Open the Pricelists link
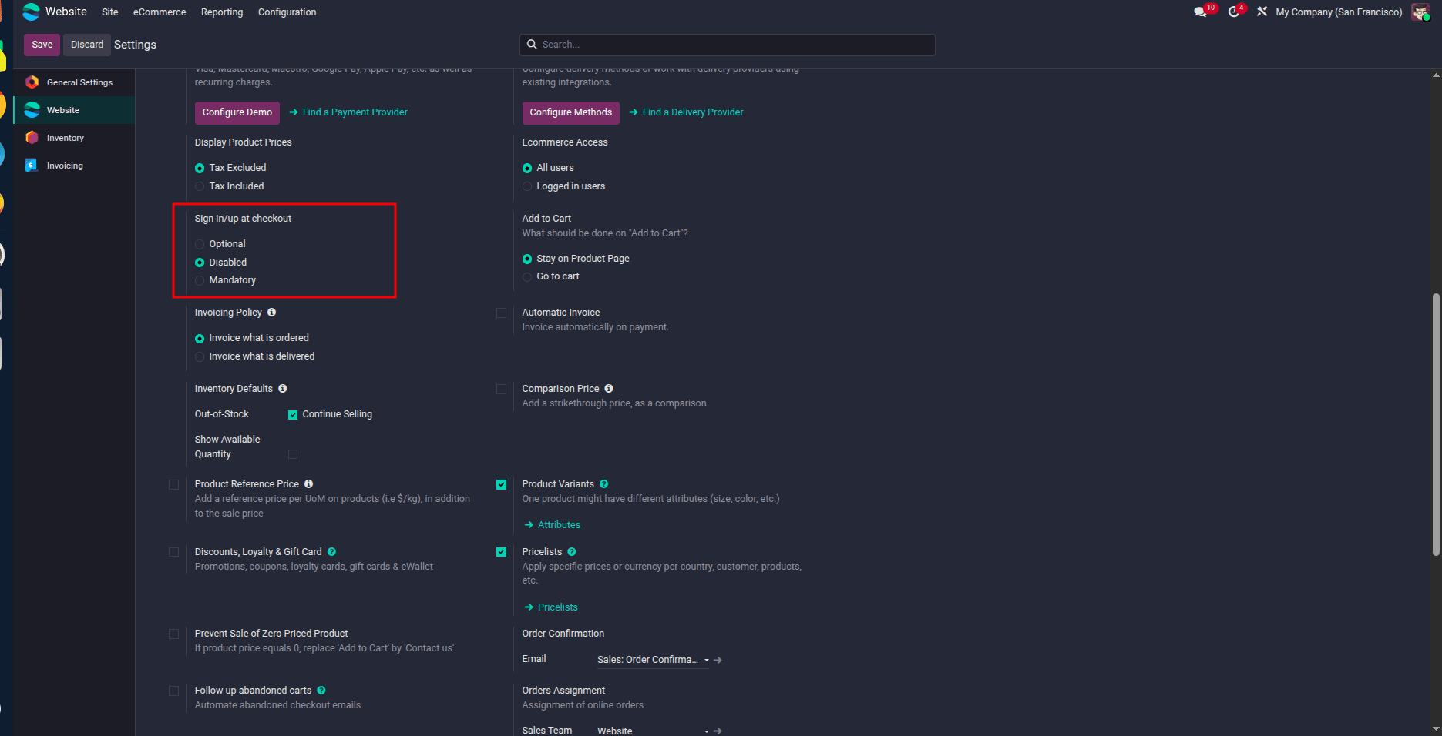Viewport: 1442px width, 736px height. [x=551, y=607]
